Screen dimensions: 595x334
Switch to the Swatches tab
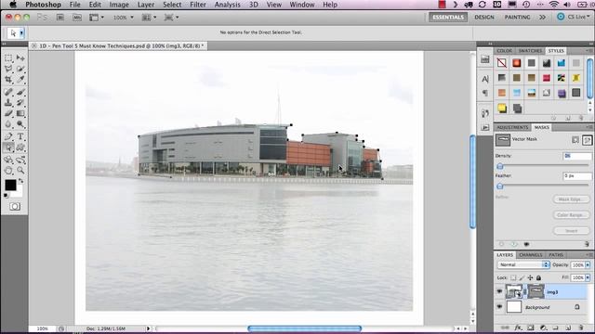pos(530,51)
